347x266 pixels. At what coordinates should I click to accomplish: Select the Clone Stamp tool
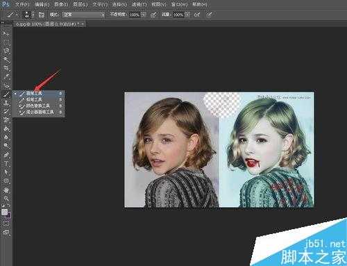6,103
